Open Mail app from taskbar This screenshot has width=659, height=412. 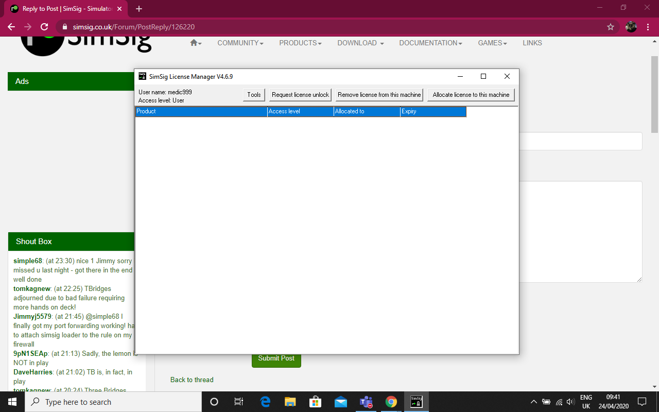point(341,402)
